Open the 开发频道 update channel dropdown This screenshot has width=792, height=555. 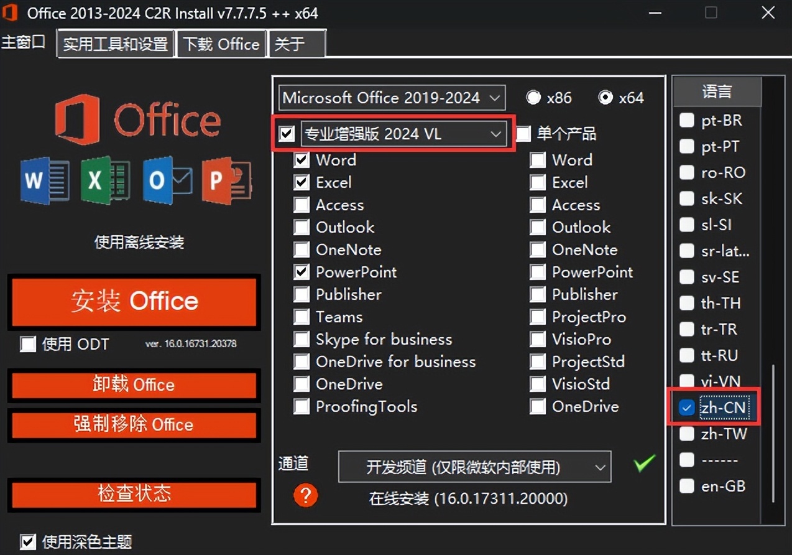pyautogui.click(x=474, y=467)
